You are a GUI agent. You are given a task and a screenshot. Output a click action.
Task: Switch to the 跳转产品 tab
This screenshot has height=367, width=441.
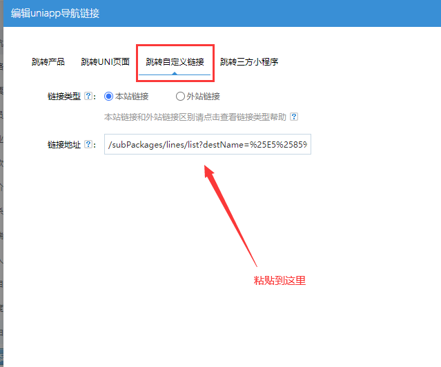tap(48, 62)
